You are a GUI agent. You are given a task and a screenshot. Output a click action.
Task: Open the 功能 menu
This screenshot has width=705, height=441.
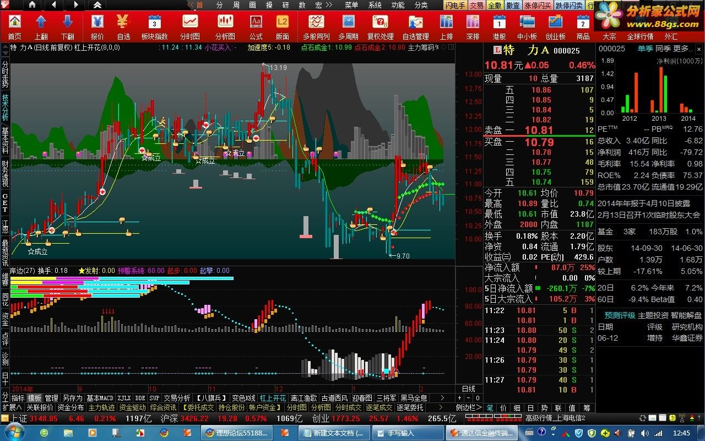point(398,5)
